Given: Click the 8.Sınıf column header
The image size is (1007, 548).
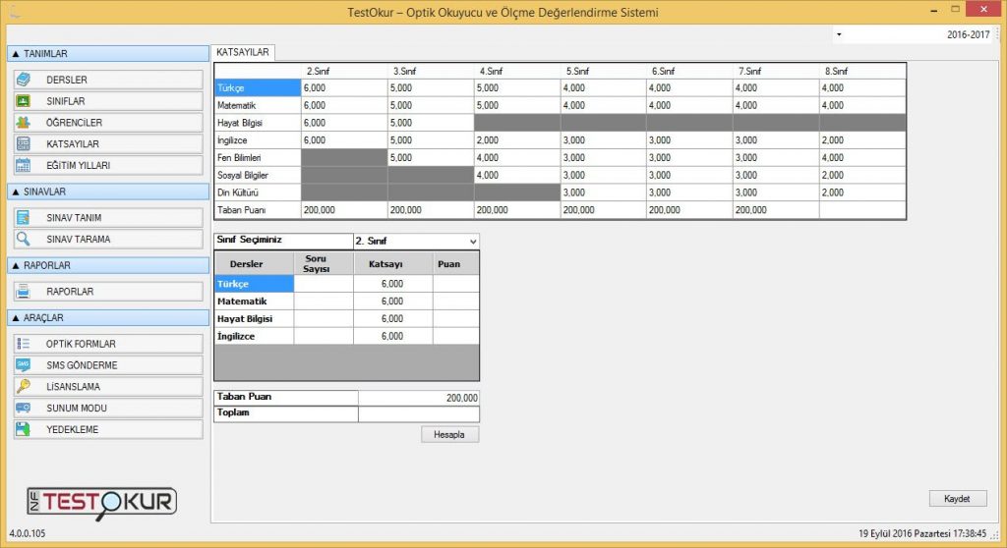Looking at the screenshot, I should [x=862, y=72].
